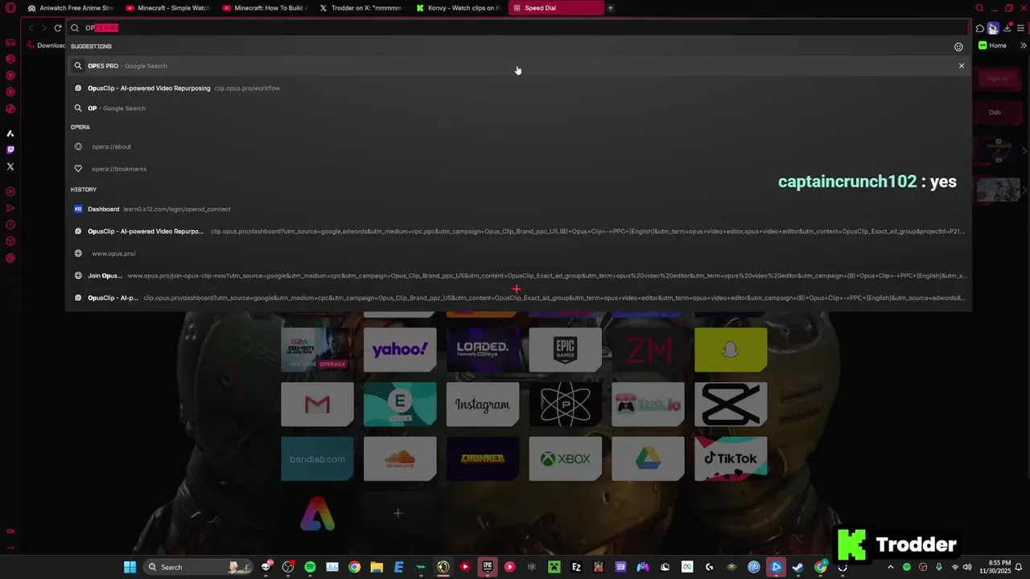Open www.opus.pro/ history entry
The width and height of the screenshot is (1030, 579).
(518, 253)
